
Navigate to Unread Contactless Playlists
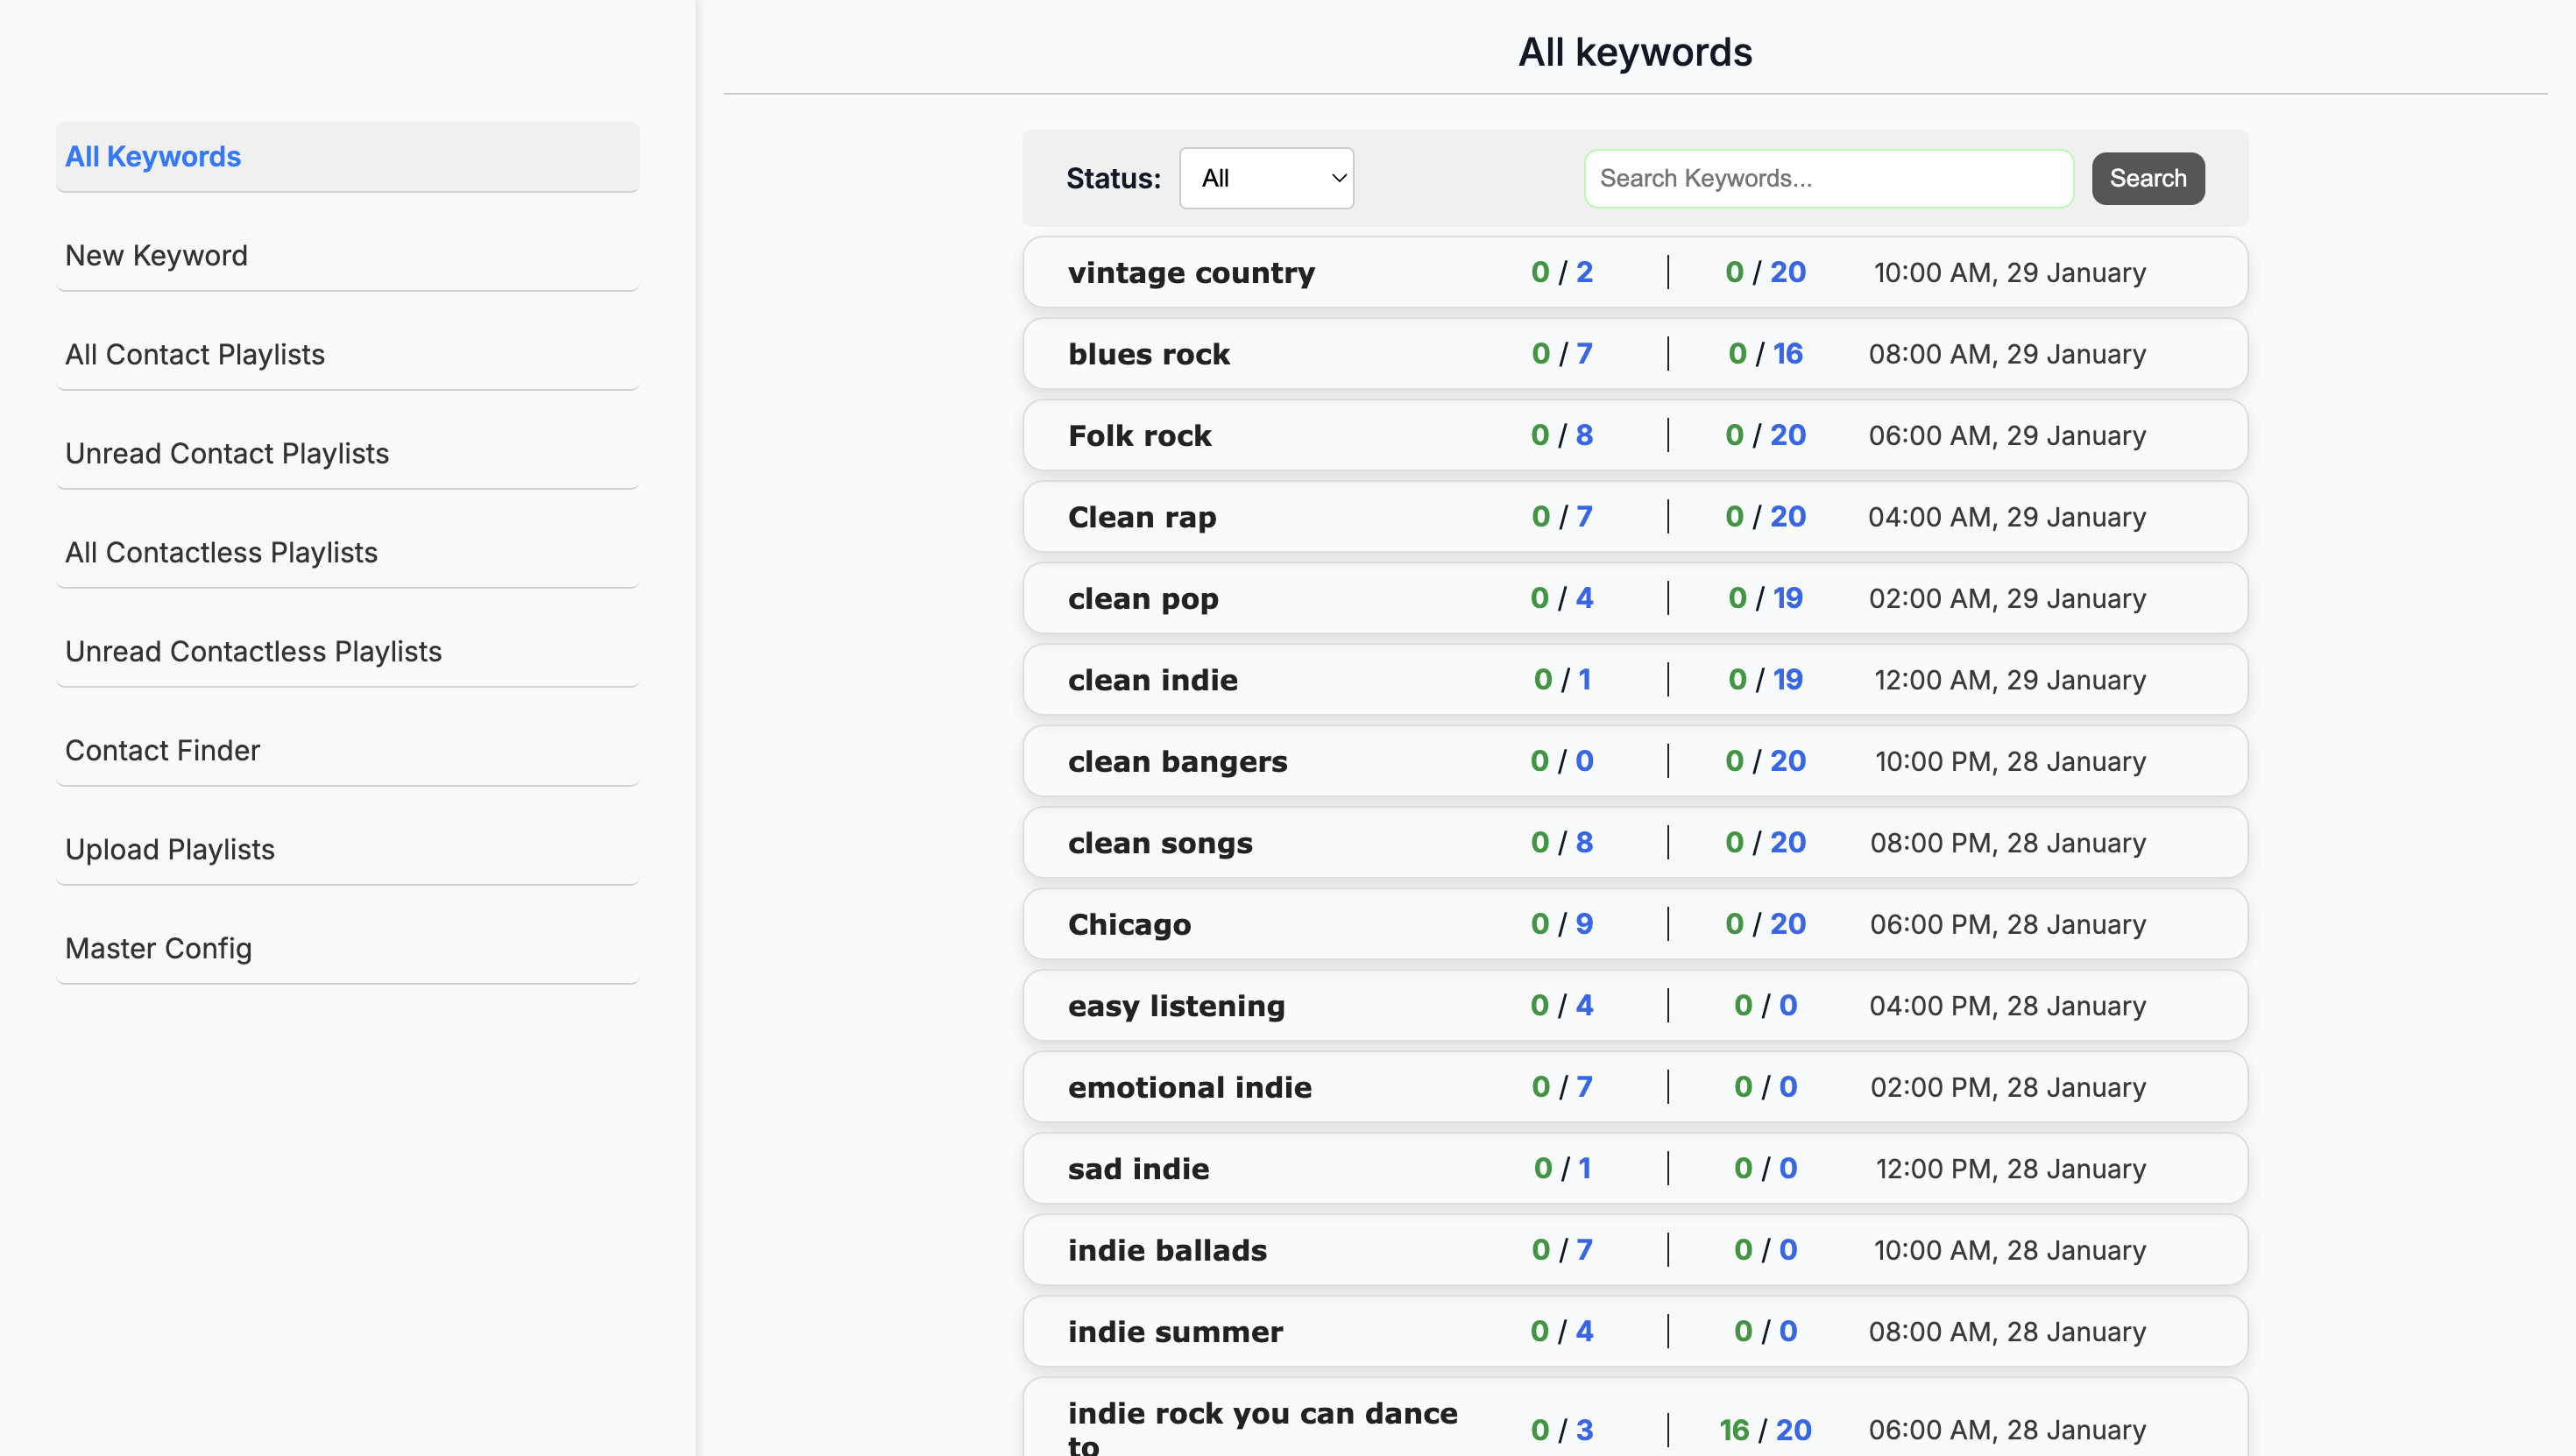[x=347, y=652]
